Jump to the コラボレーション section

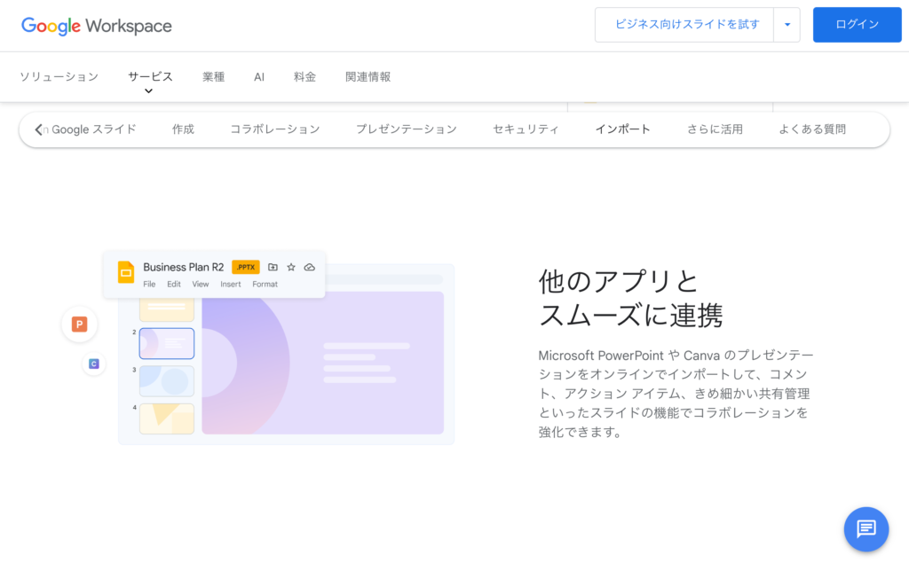click(x=275, y=129)
